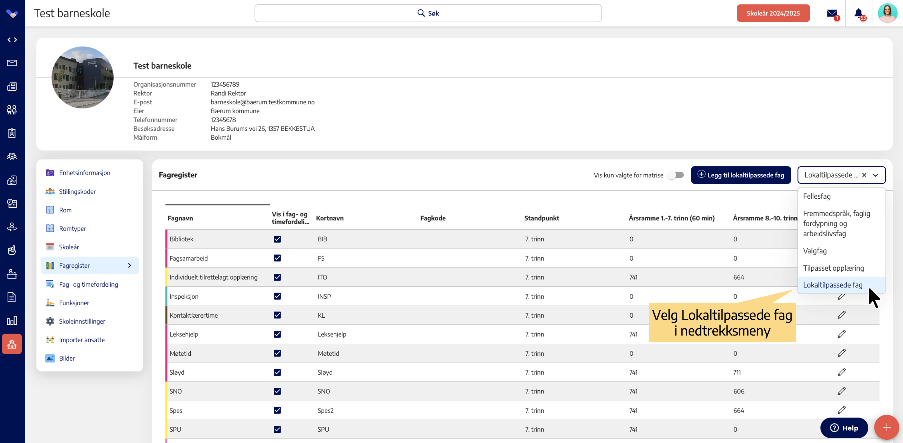
Task: Choose Valgfag from the dropdown list
Action: (815, 251)
